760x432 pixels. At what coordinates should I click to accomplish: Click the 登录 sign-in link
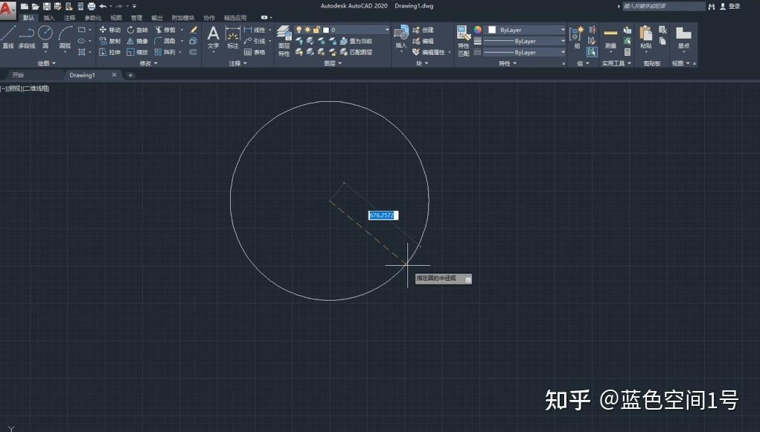(734, 6)
